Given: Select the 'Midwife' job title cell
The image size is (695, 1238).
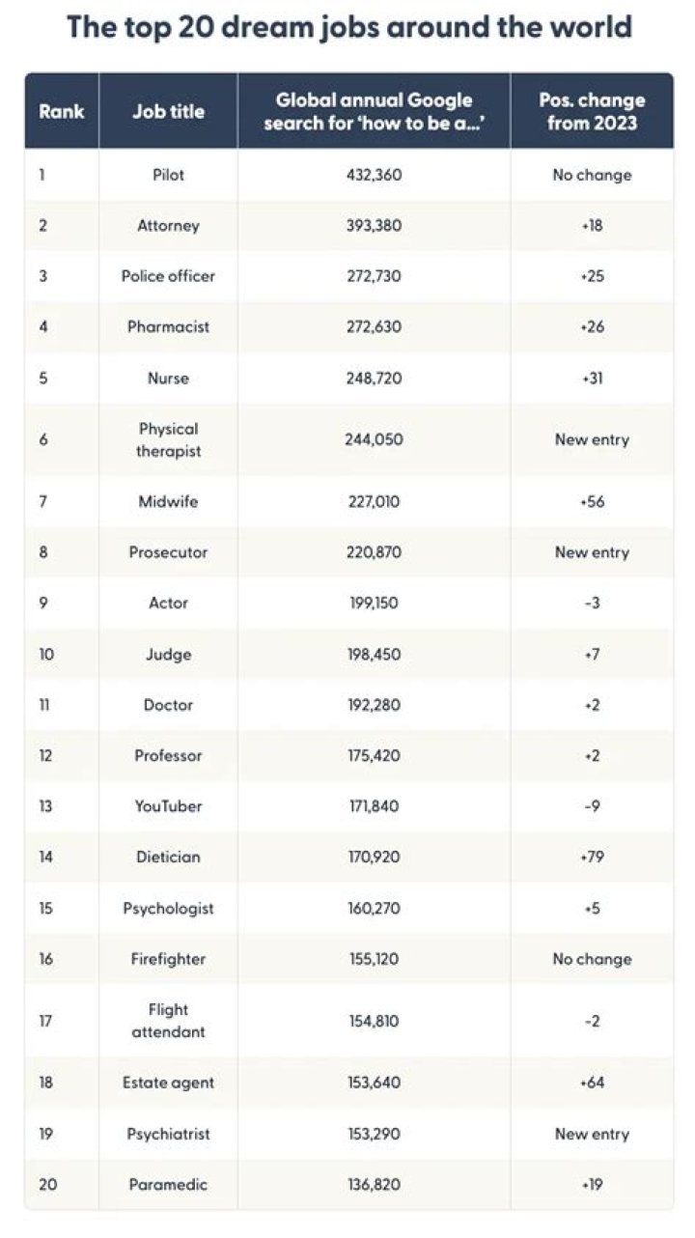Looking at the screenshot, I should (x=168, y=502).
